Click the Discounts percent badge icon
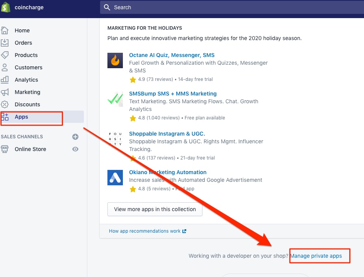Viewport: 364px width, 277px height. [5, 104]
